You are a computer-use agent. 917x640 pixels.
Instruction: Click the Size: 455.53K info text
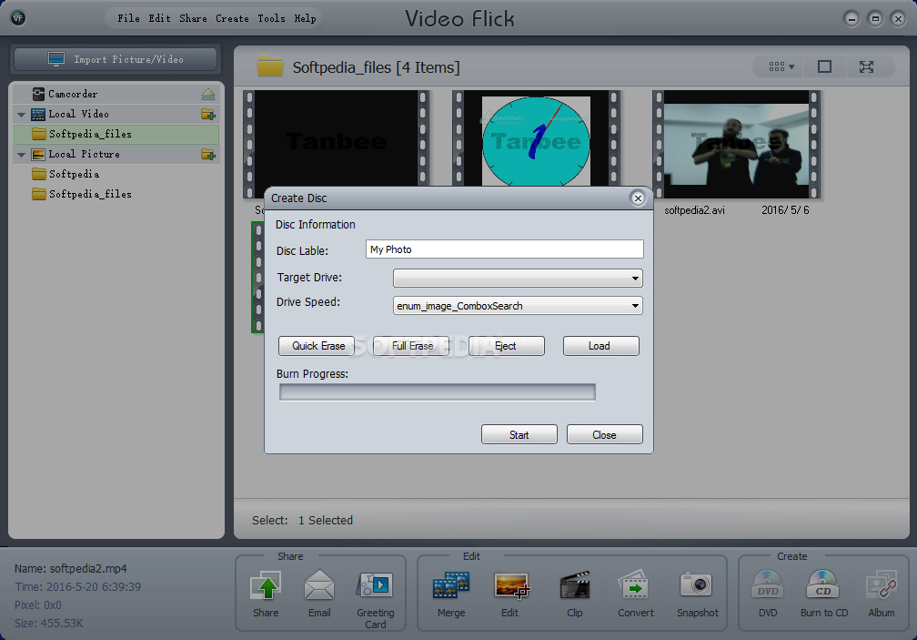pos(48,623)
